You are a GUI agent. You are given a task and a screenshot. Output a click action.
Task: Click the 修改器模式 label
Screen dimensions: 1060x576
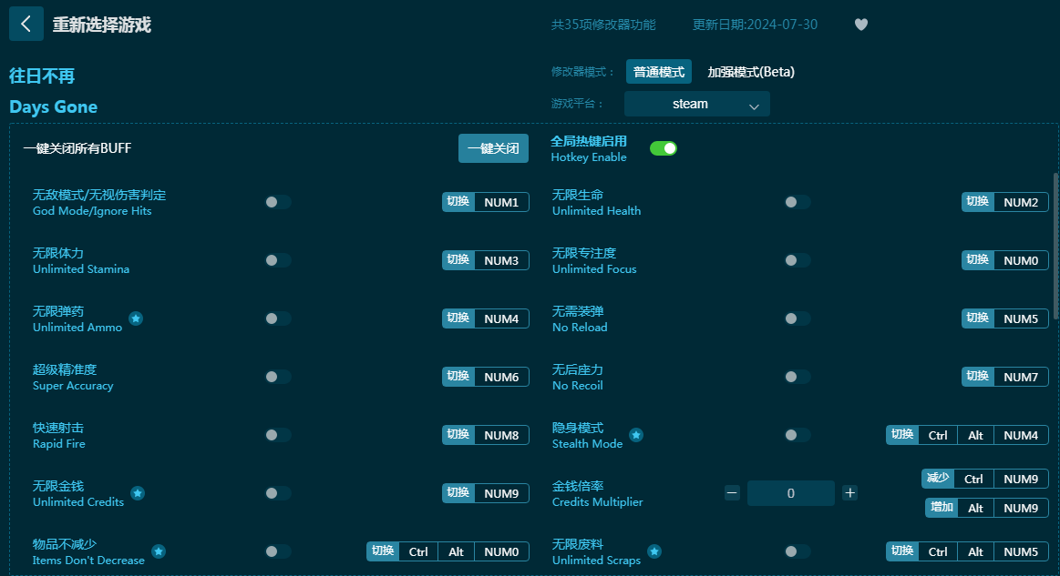pyautogui.click(x=582, y=72)
